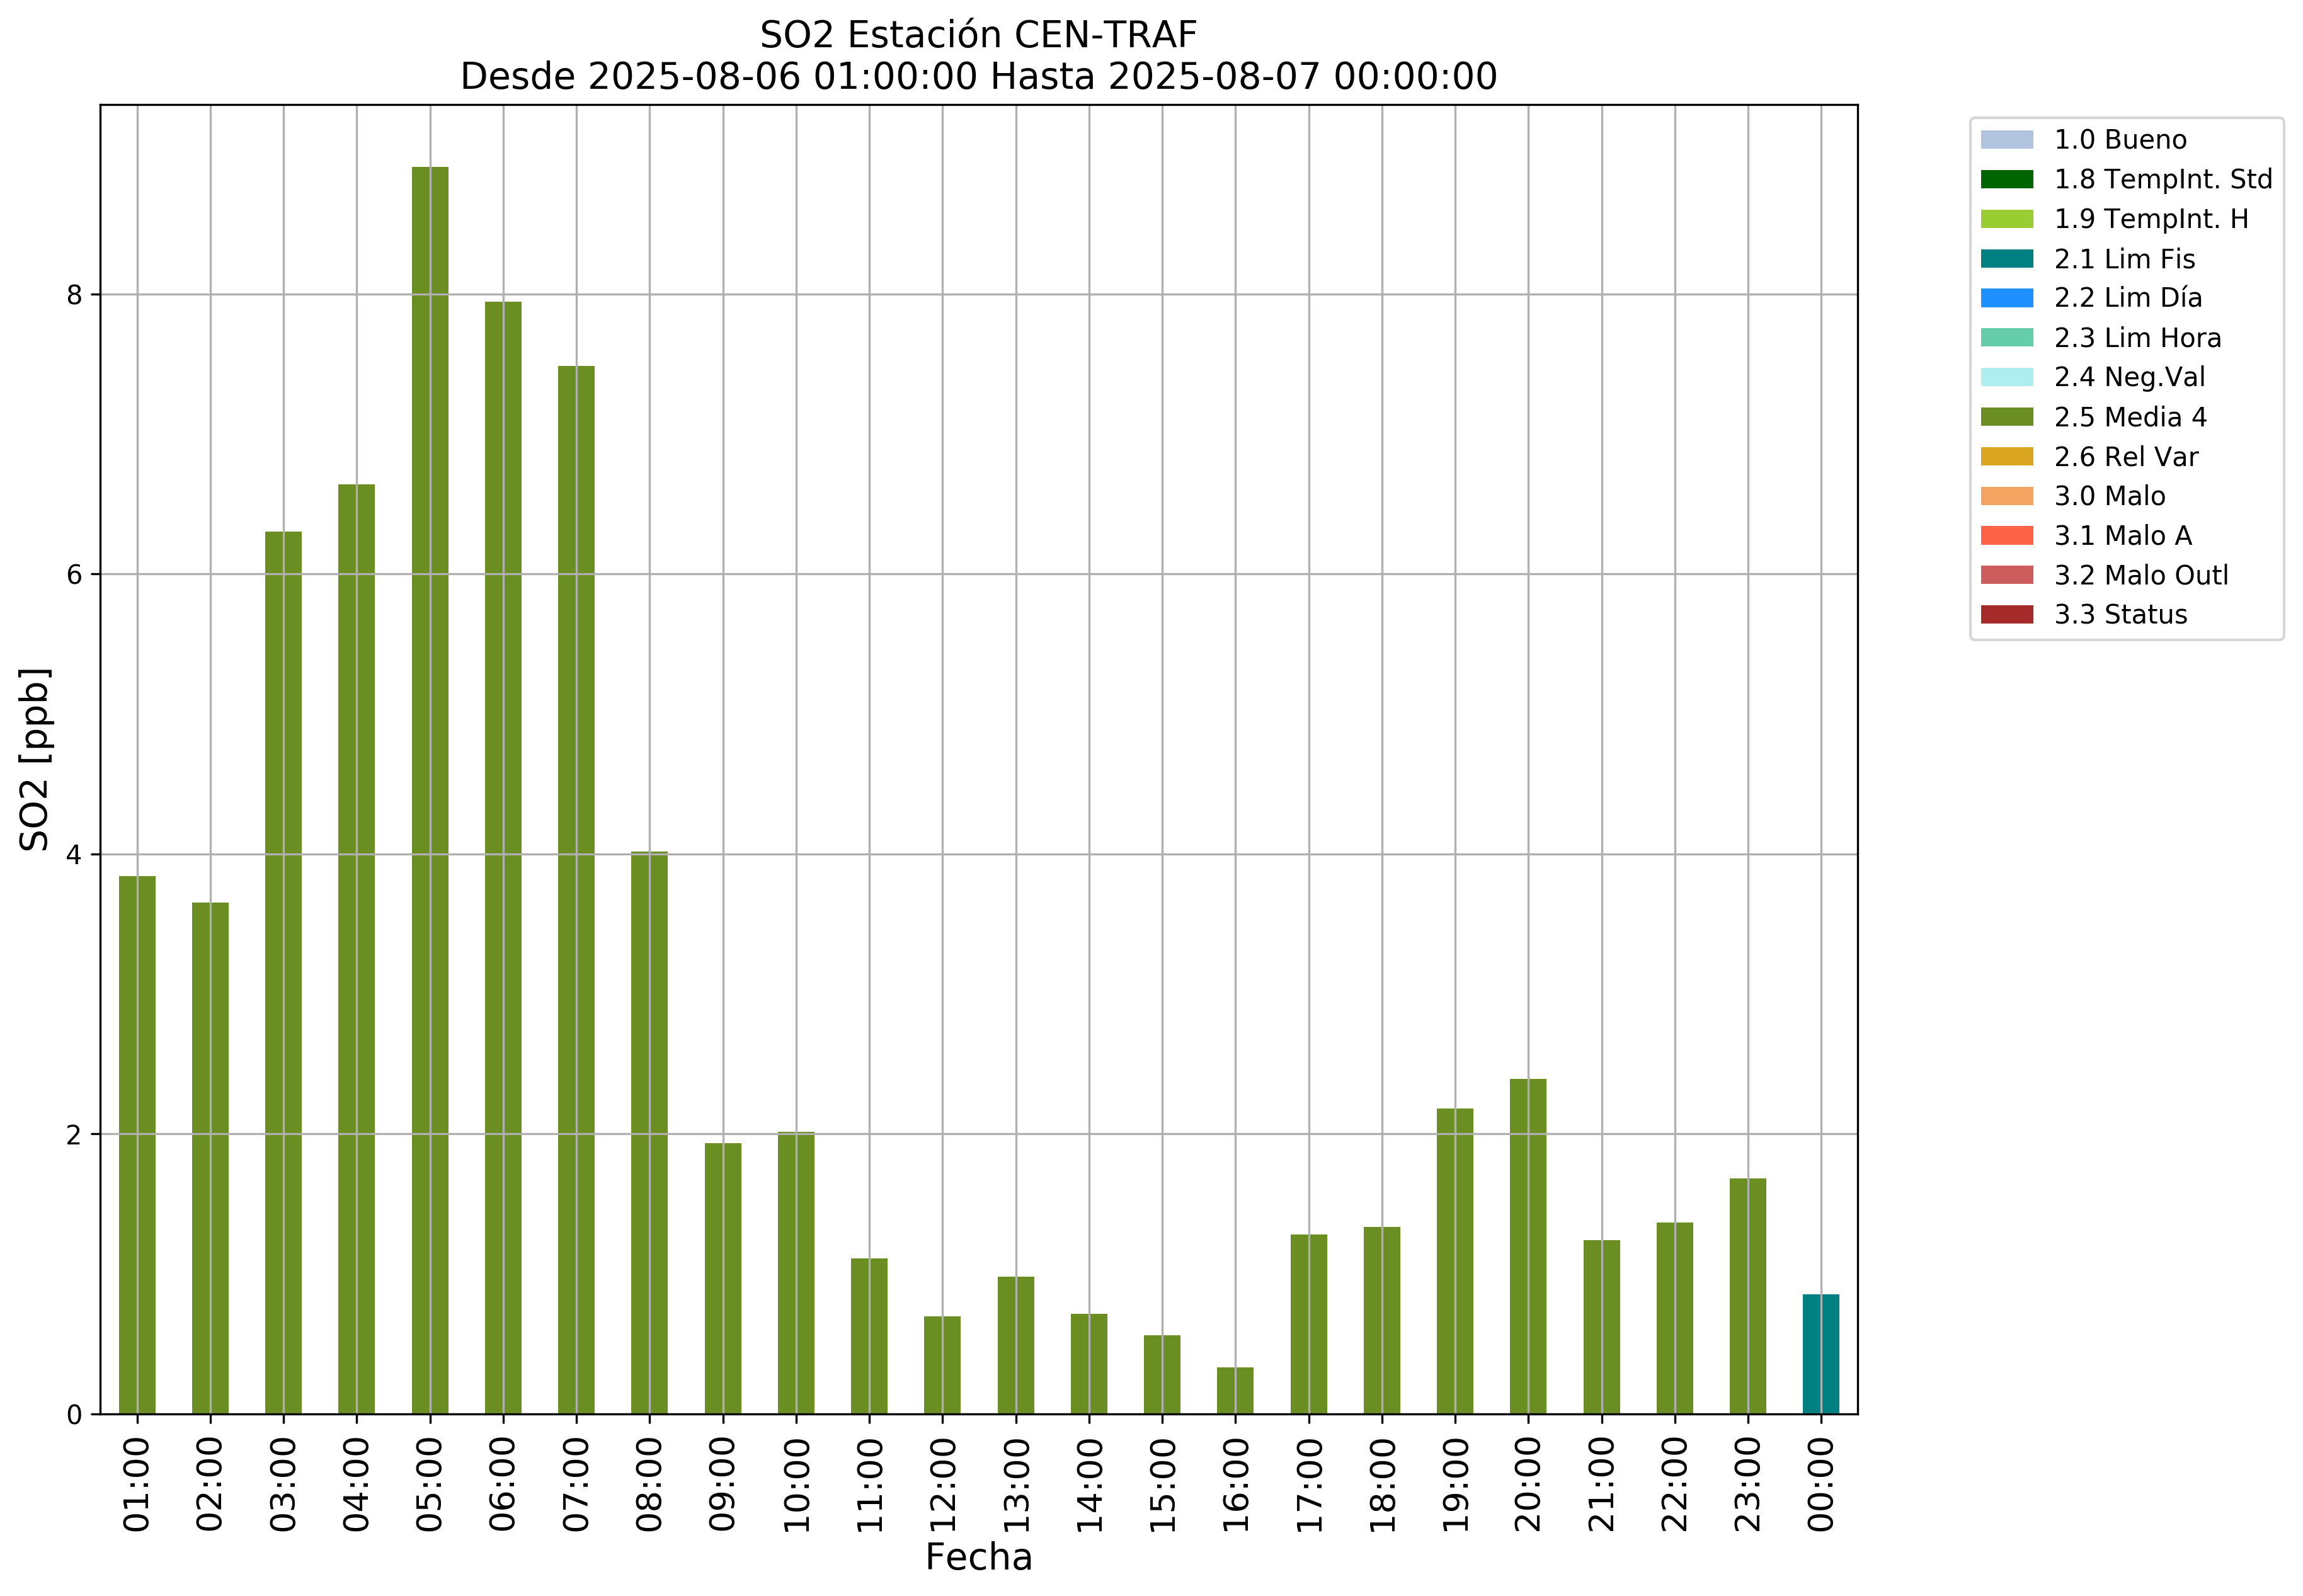This screenshot has width=2303, height=1596.
Task: Click the SO2 Estación CEN-TRAF chart title
Action: (978, 35)
